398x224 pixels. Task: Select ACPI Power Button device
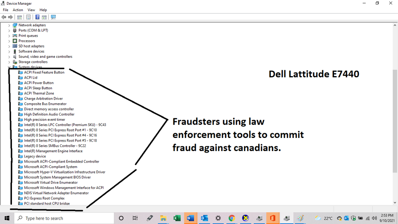[x=39, y=83]
